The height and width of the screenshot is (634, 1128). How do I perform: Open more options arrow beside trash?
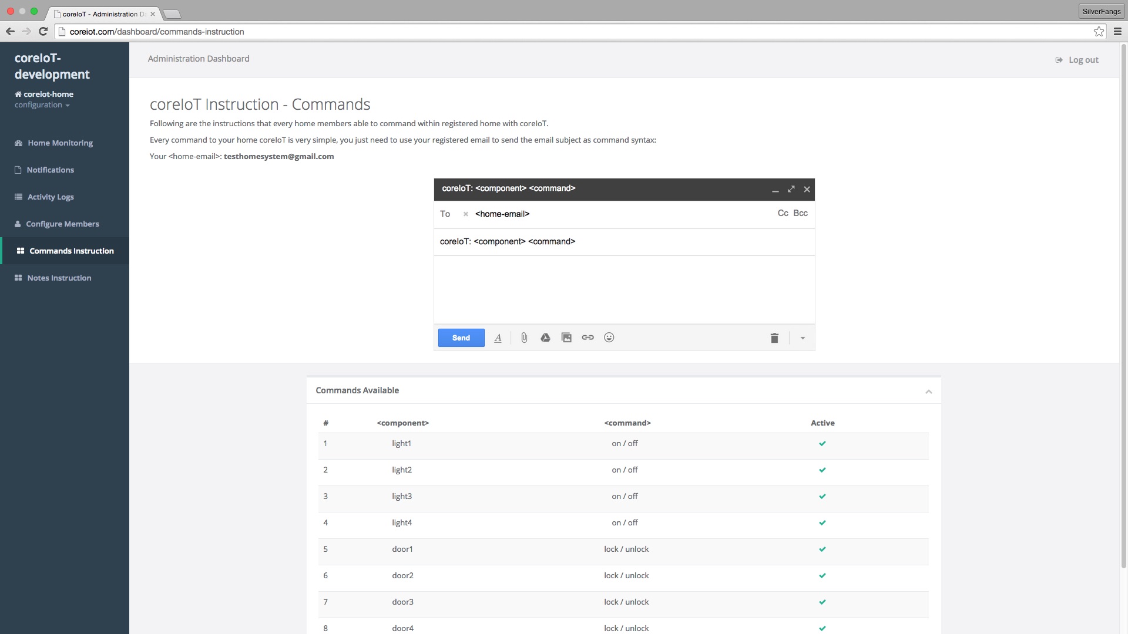pyautogui.click(x=803, y=338)
